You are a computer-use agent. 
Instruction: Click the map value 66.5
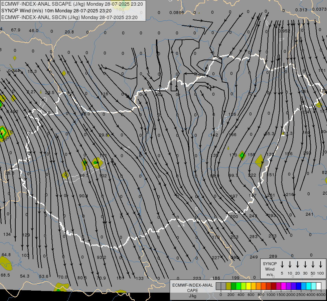pos(84,176)
